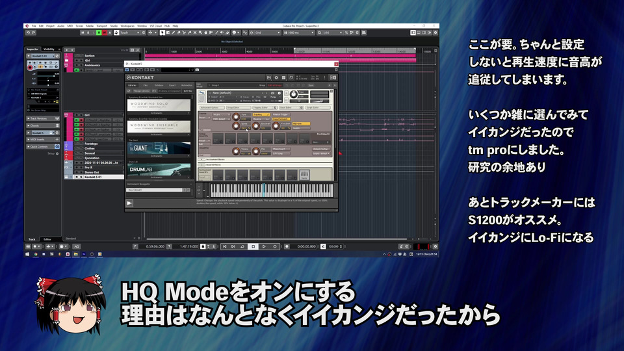This screenshot has width=624, height=351.
Task: Open the Mapping Editor button
Action: 265,108
